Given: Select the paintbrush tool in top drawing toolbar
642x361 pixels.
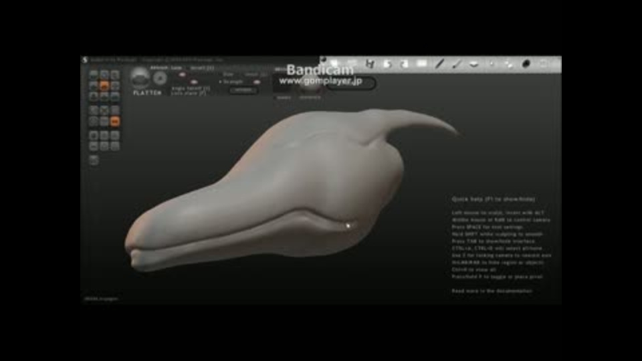Looking at the screenshot, I should [x=457, y=64].
